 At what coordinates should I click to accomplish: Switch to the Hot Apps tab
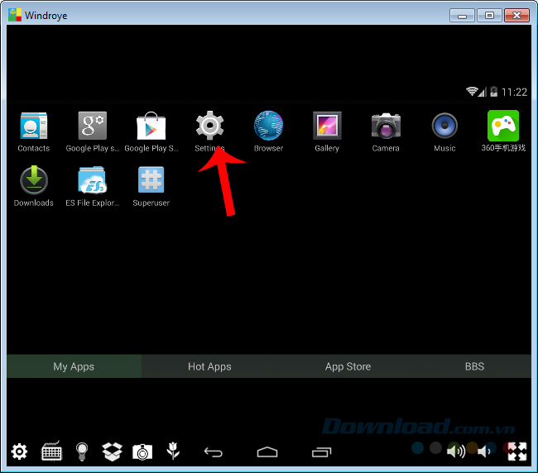pos(209,366)
